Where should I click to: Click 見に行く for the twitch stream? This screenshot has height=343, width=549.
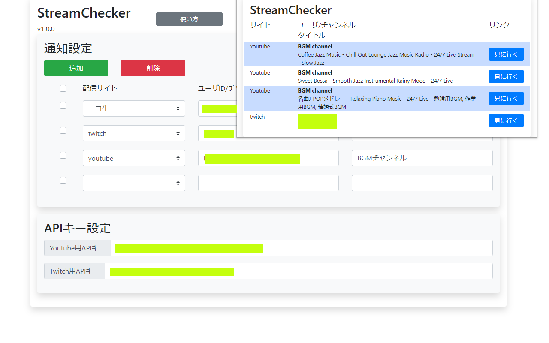coord(506,121)
